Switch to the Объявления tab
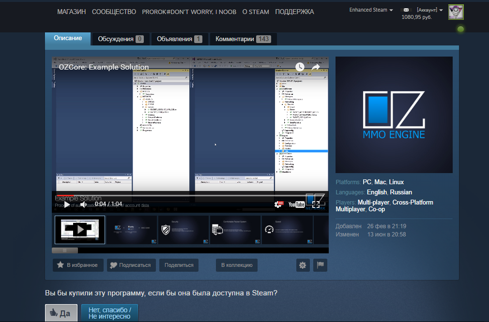 (179, 39)
